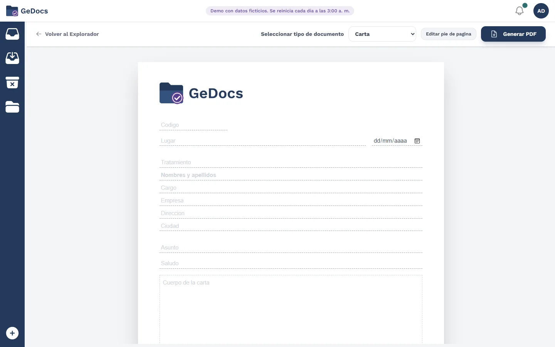Focus the Ciudad input field
The image size is (555, 347).
tap(291, 226)
